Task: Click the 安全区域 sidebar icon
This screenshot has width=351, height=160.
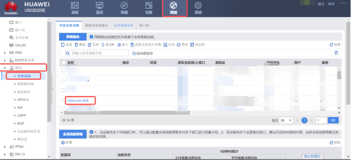Action: coord(11,37)
